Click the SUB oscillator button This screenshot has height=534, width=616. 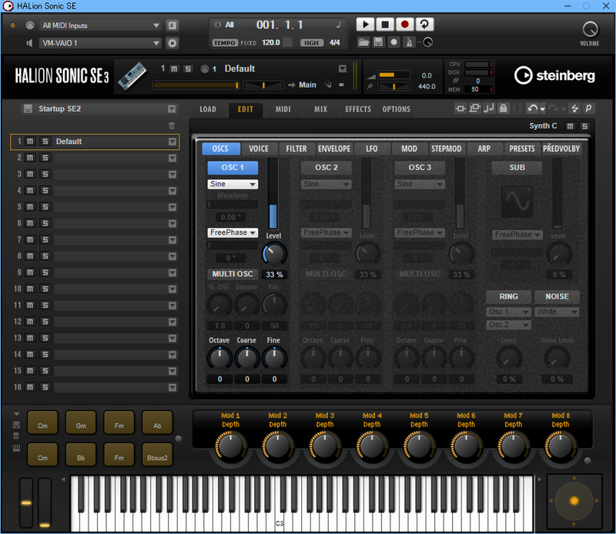[x=517, y=168]
